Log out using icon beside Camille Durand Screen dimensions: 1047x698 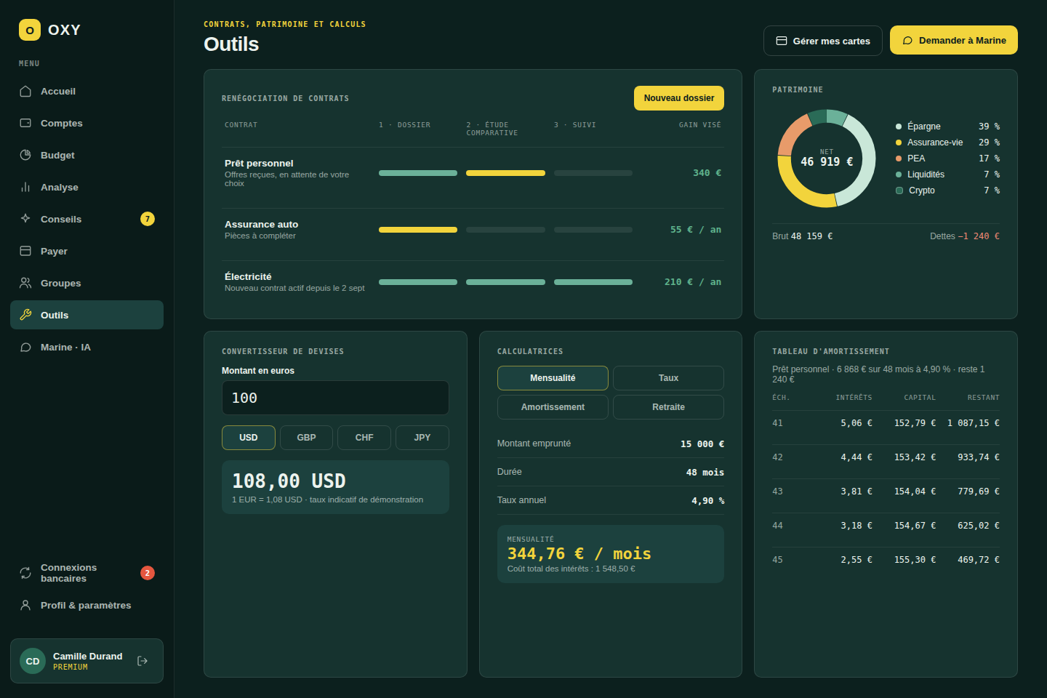point(143,661)
